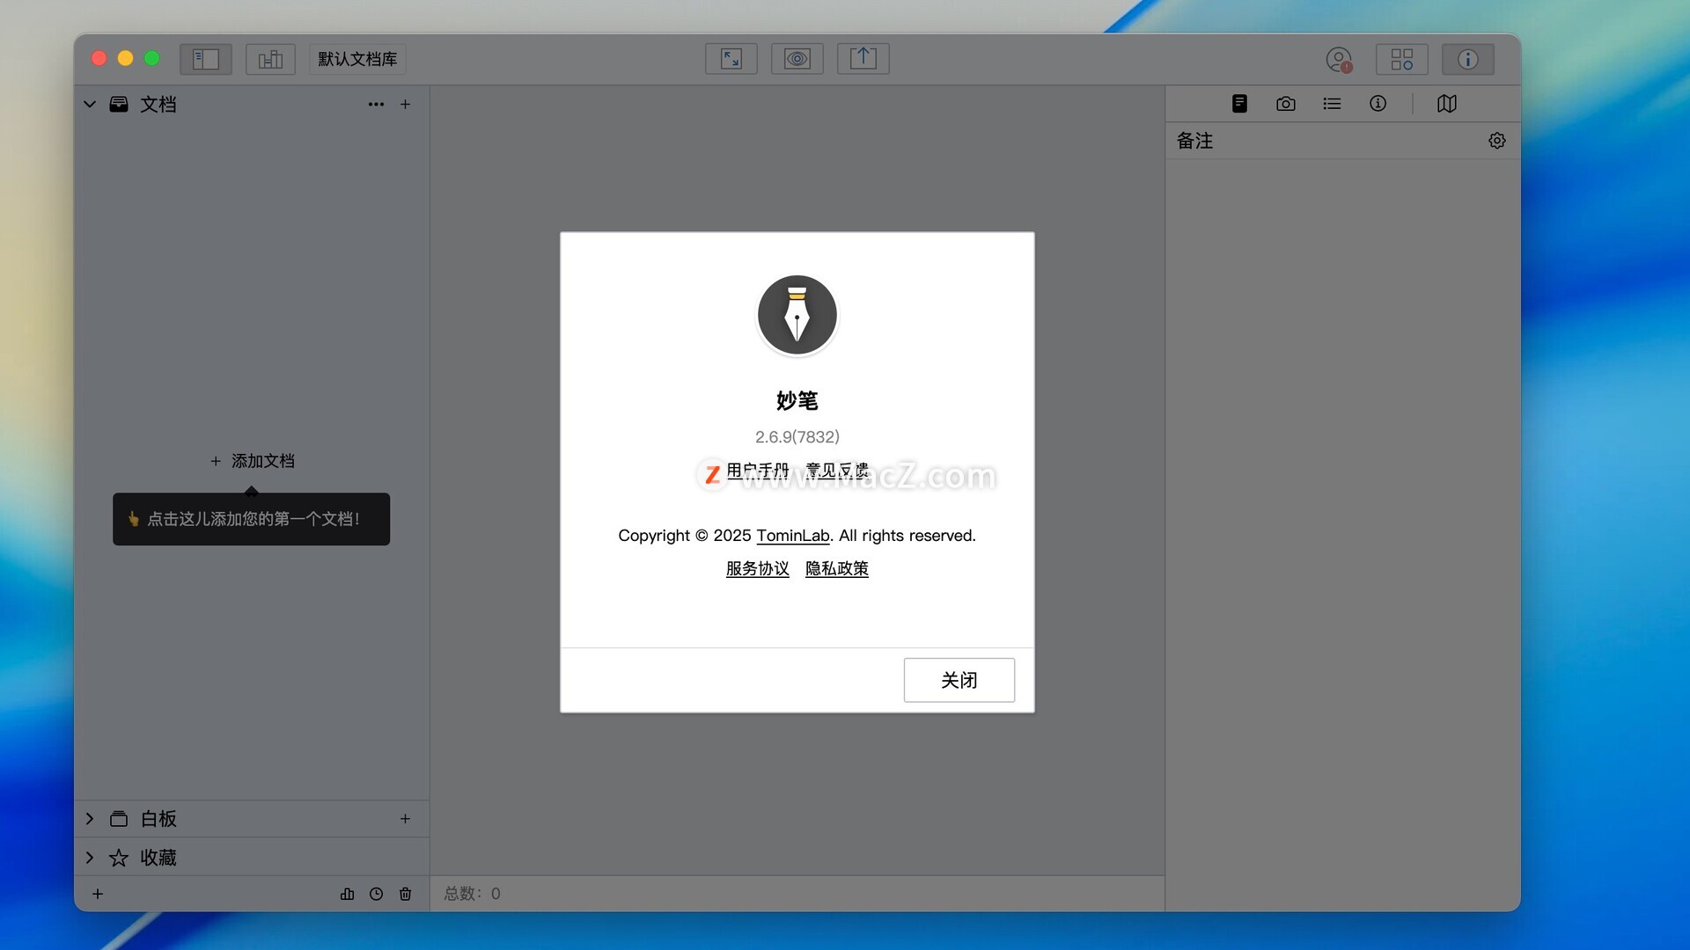Open the 文档 more options dots
The height and width of the screenshot is (950, 1690).
376,104
